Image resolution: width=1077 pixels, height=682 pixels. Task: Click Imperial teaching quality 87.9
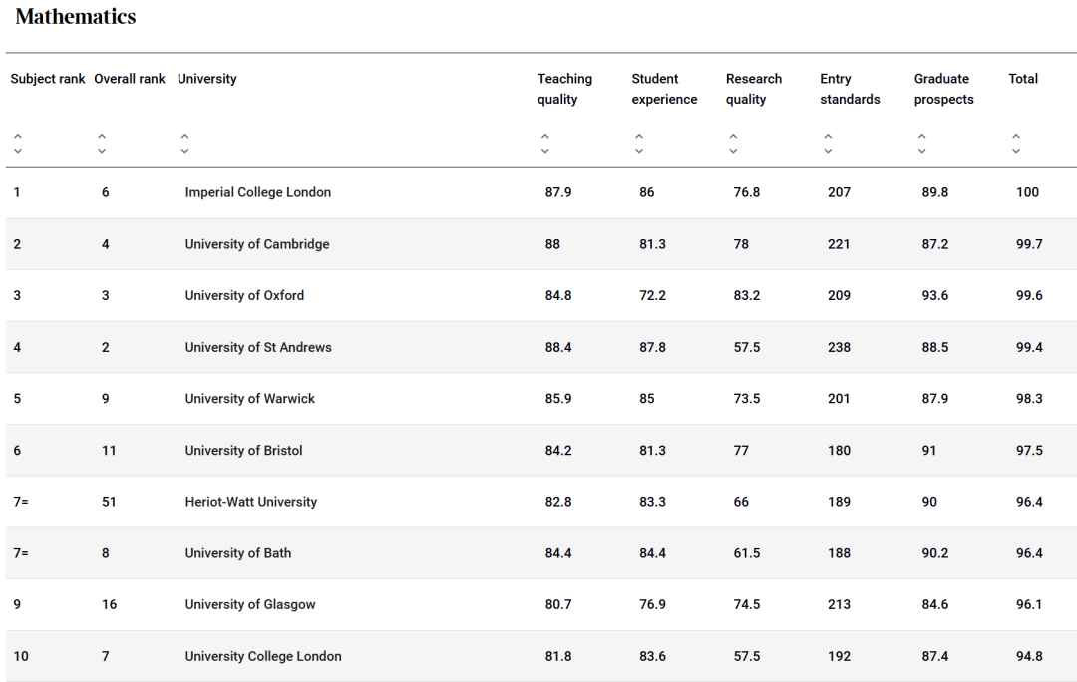[558, 193]
